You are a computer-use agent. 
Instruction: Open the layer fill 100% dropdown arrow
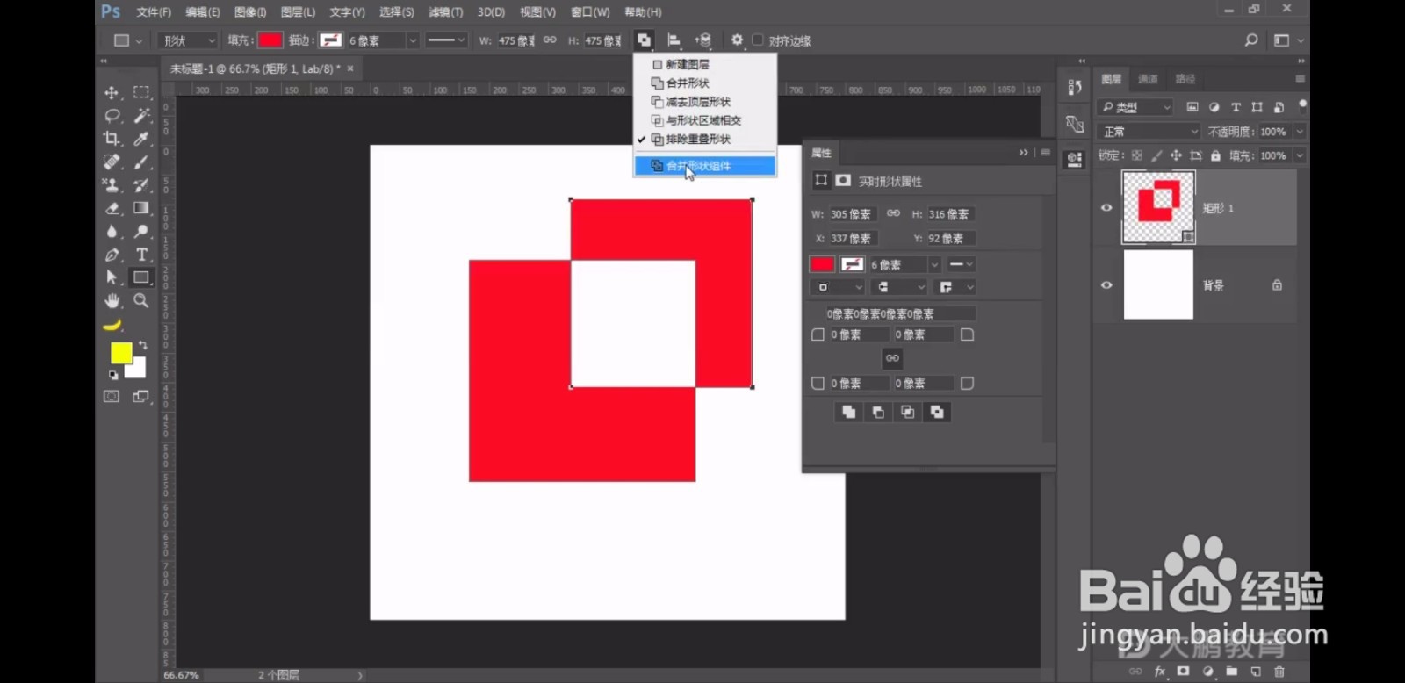[1300, 155]
